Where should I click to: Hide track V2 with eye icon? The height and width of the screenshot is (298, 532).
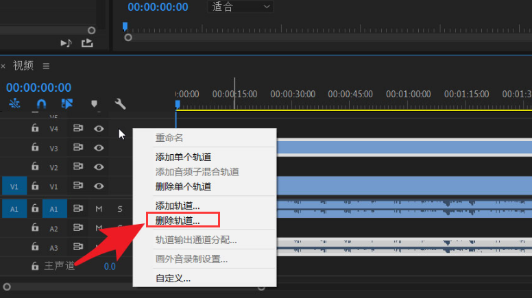tap(99, 166)
